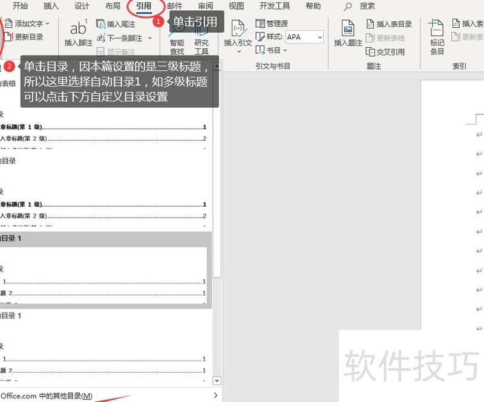Switch to the 布局 tab
The width and height of the screenshot is (484, 402).
(x=113, y=6)
